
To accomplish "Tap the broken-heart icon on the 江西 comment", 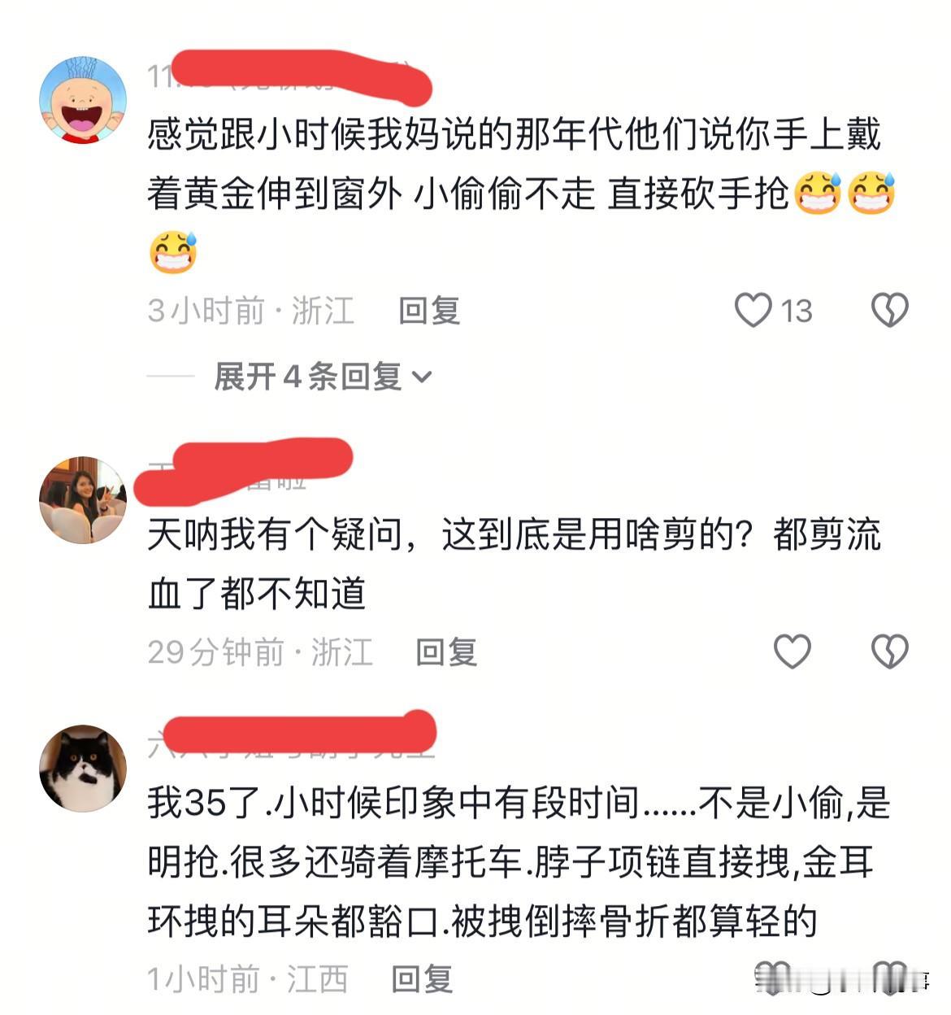I will point(889,978).
